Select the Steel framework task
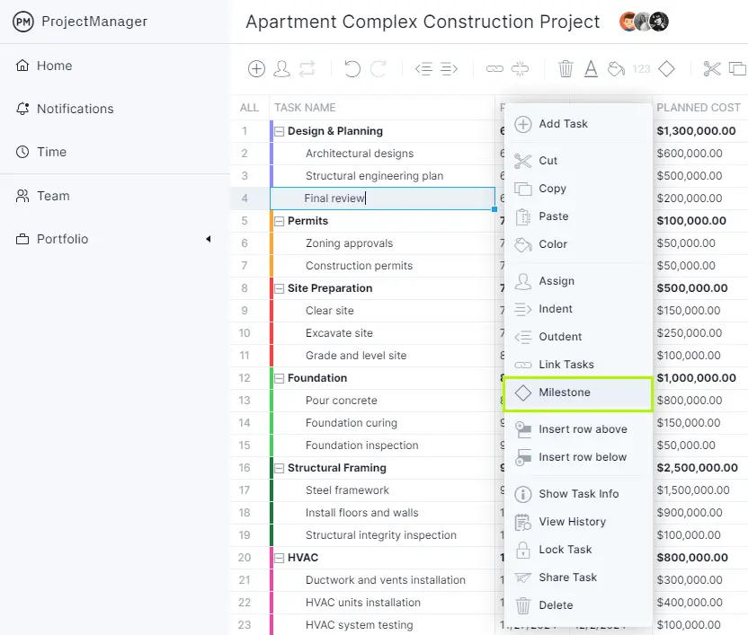Image resolution: width=748 pixels, height=635 pixels. (347, 490)
